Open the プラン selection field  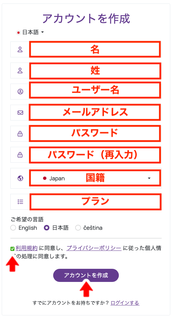(95, 202)
